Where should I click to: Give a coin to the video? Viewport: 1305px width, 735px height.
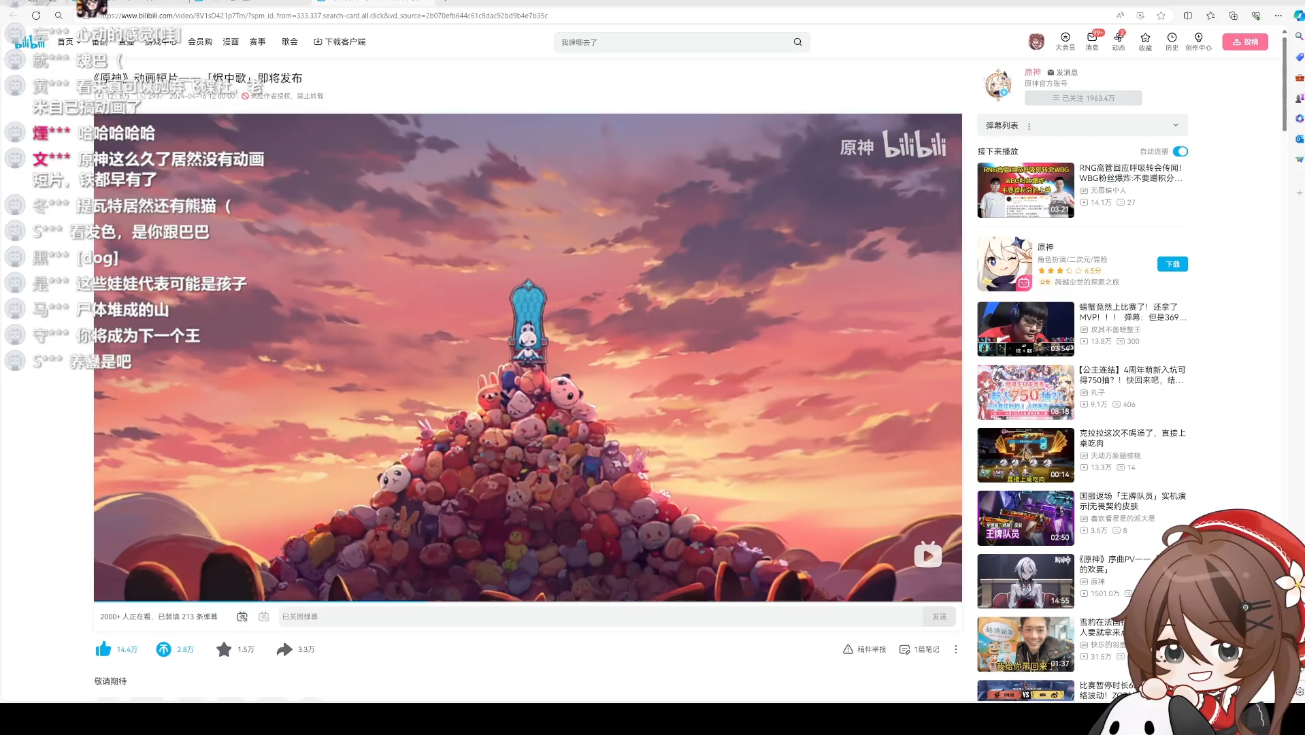(163, 649)
